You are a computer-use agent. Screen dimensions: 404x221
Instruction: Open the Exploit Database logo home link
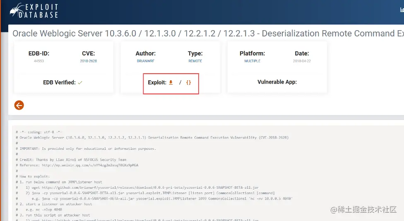coord(34,11)
